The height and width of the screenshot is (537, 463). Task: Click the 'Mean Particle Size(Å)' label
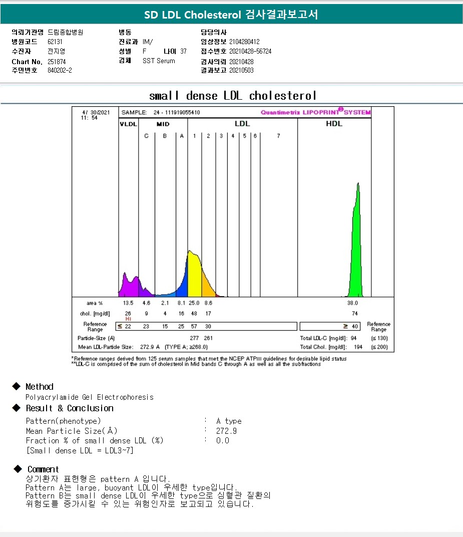tap(72, 431)
